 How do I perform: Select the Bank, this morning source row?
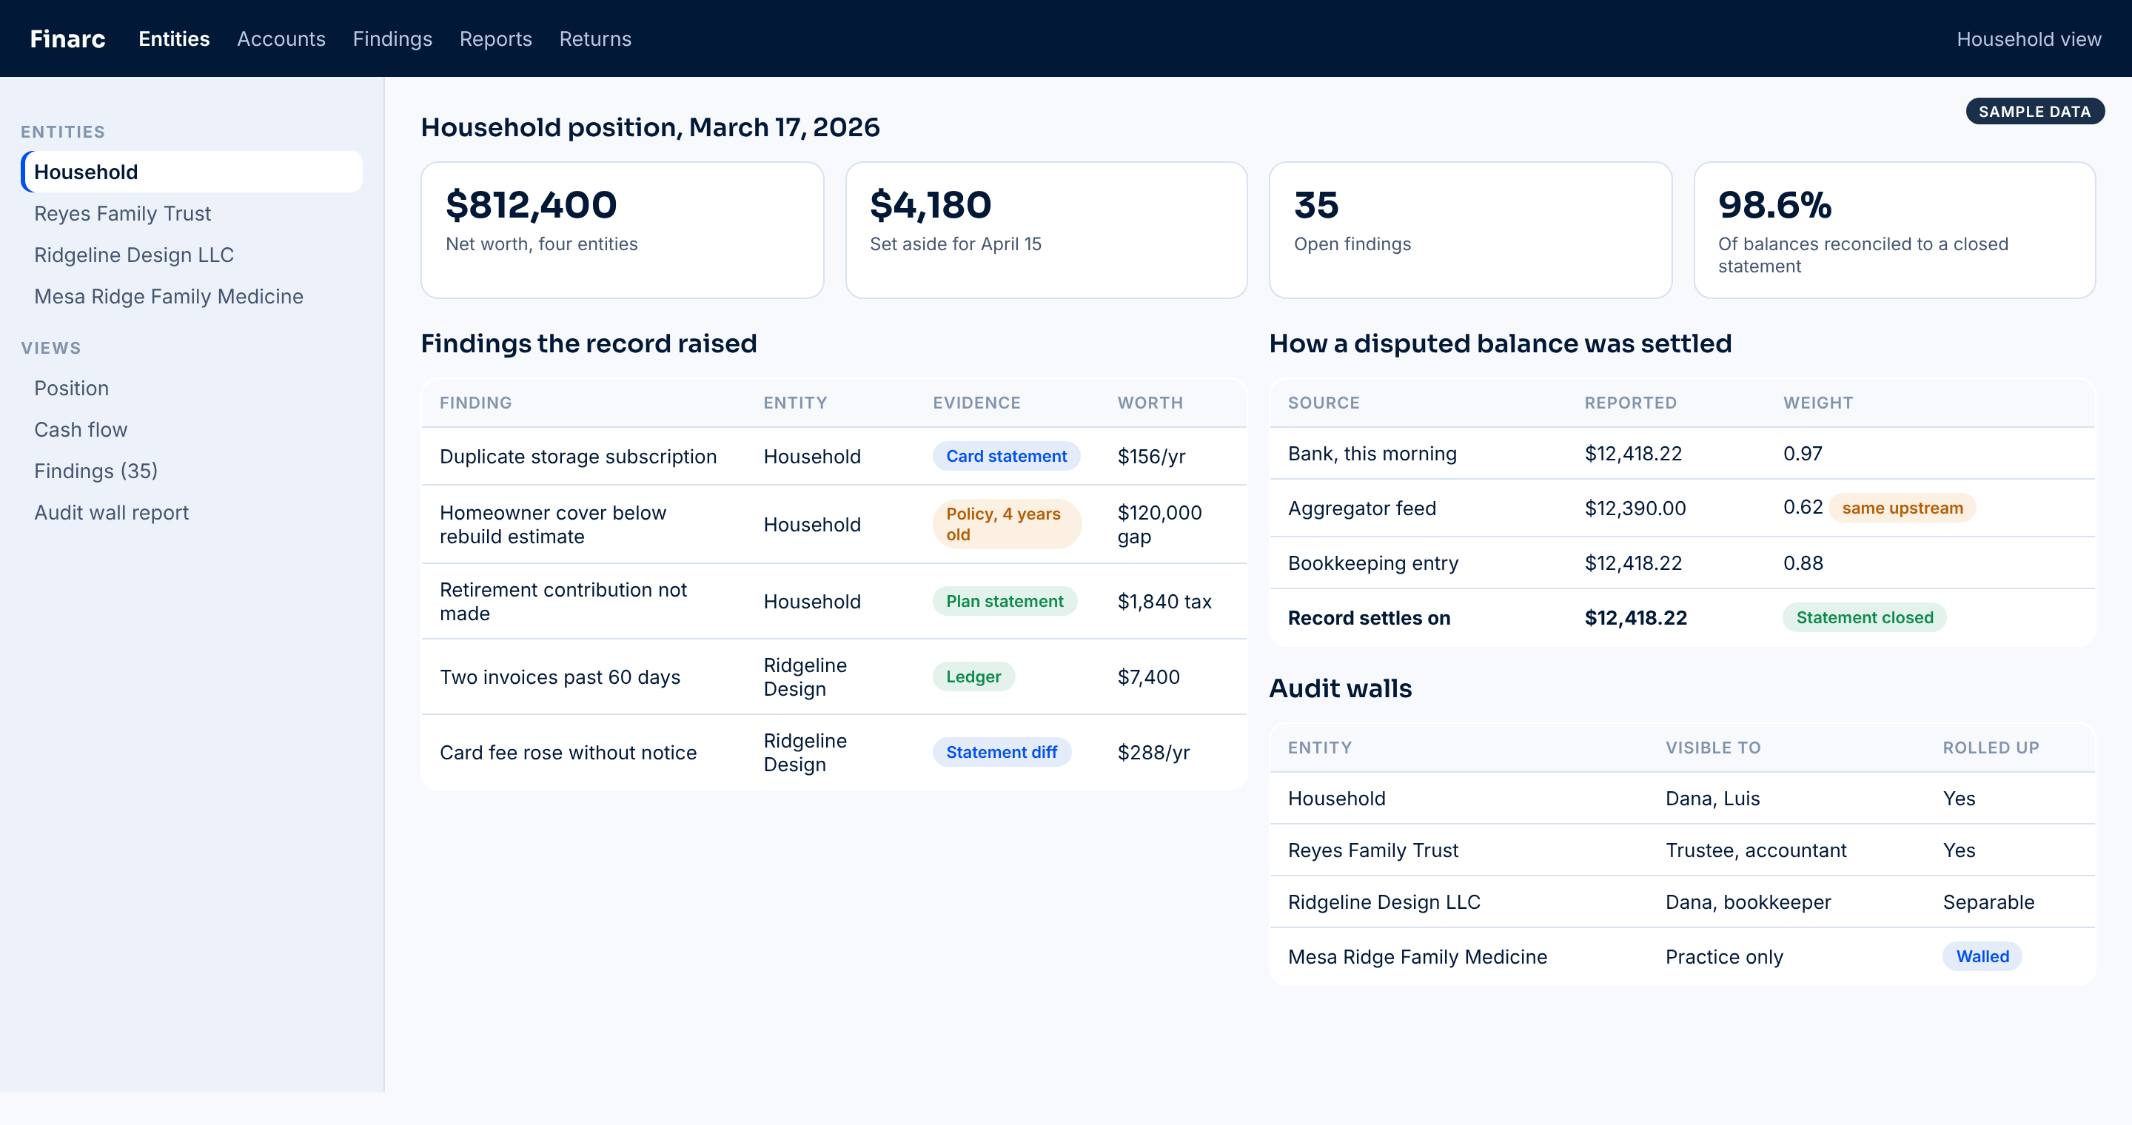tap(1682, 453)
